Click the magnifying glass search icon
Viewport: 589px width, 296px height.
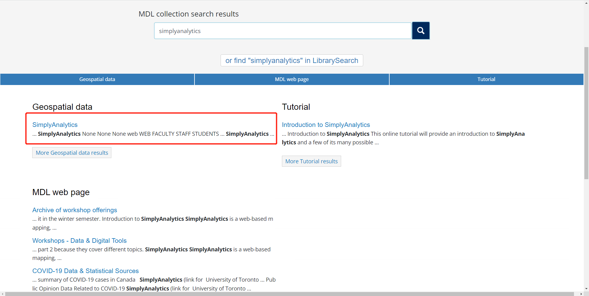(421, 31)
